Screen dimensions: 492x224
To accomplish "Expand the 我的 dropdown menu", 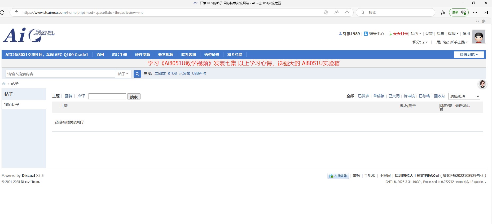I will pyautogui.click(x=416, y=34).
